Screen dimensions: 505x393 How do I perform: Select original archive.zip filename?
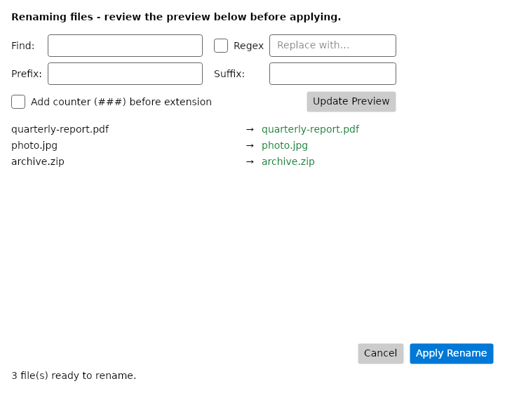(38, 161)
